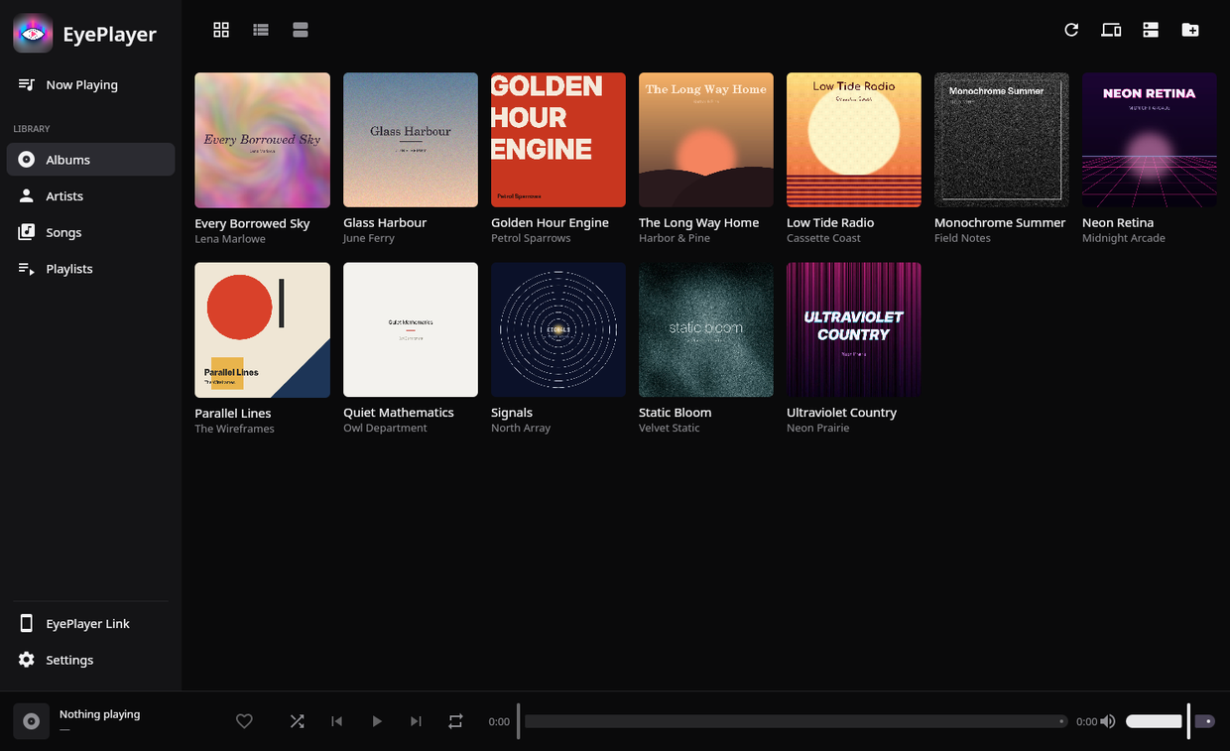Open Settings from the sidebar
Image resolution: width=1230 pixels, height=751 pixels.
(90, 660)
